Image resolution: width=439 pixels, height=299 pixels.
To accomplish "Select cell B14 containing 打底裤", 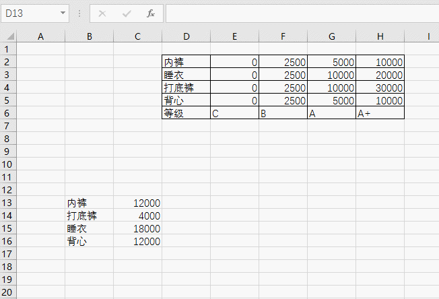I will click(90, 215).
